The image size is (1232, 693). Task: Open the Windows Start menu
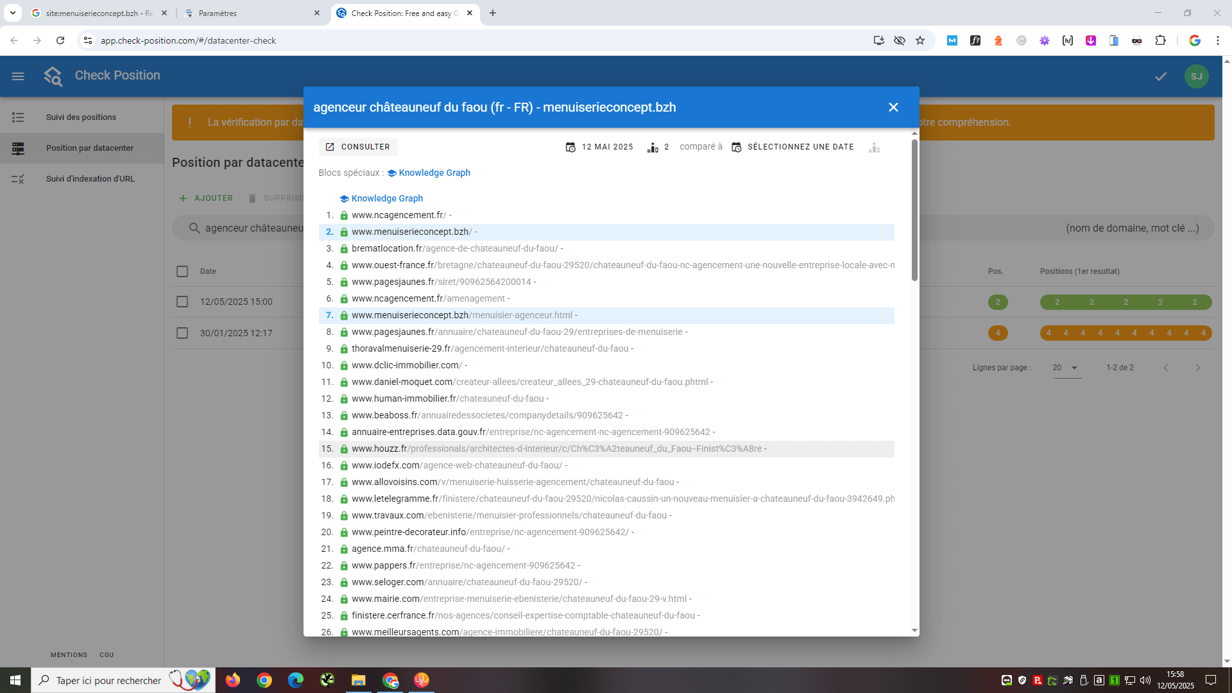15,680
